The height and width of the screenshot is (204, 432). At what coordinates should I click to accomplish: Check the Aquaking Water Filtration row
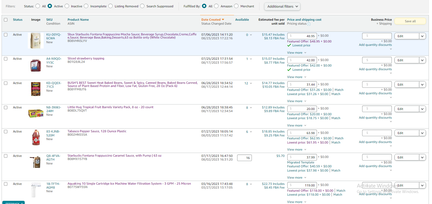(6, 184)
